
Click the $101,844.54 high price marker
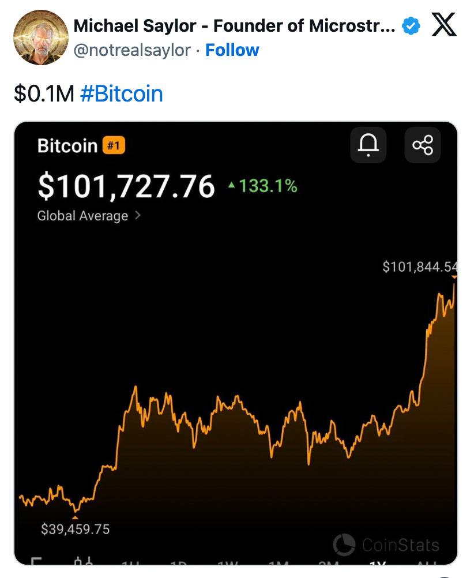420,267
